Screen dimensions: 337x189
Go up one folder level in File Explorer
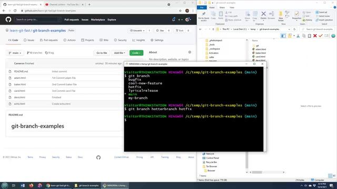point(213,29)
